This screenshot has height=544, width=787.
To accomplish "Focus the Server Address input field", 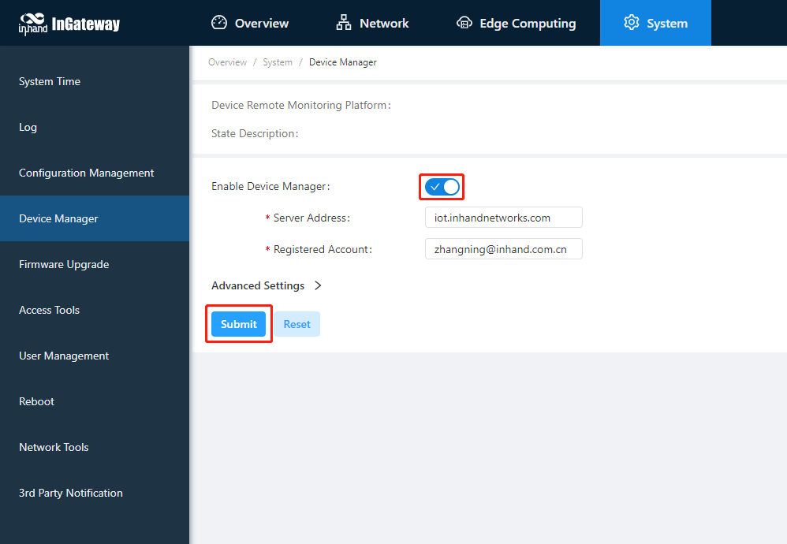I will click(x=503, y=218).
